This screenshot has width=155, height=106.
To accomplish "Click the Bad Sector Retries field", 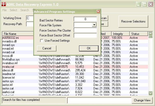I will pos(85,19).
